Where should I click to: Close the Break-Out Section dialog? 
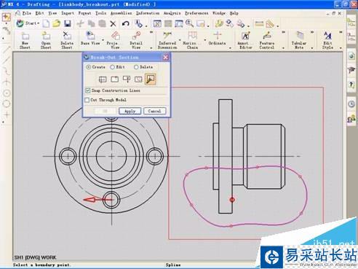[165, 58]
